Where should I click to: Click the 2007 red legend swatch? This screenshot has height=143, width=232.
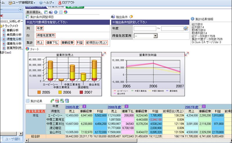[81, 92]
